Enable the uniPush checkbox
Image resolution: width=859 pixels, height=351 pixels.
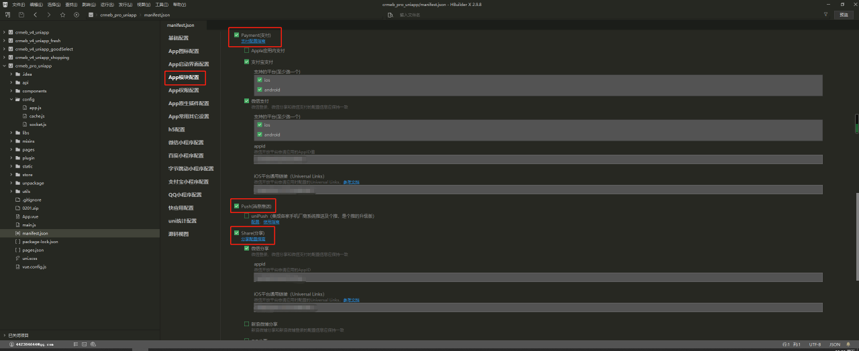point(246,216)
